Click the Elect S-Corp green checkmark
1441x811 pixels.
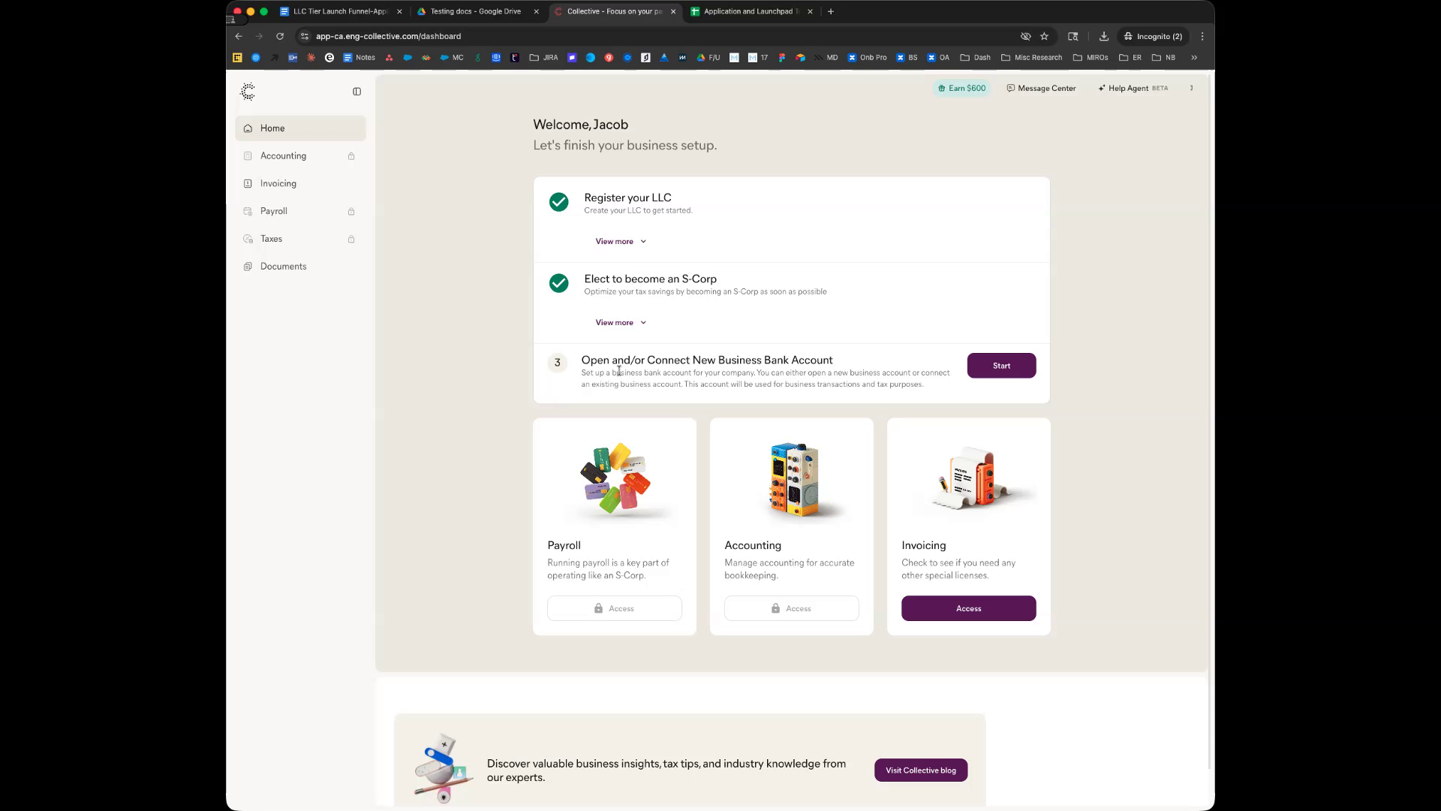click(558, 283)
